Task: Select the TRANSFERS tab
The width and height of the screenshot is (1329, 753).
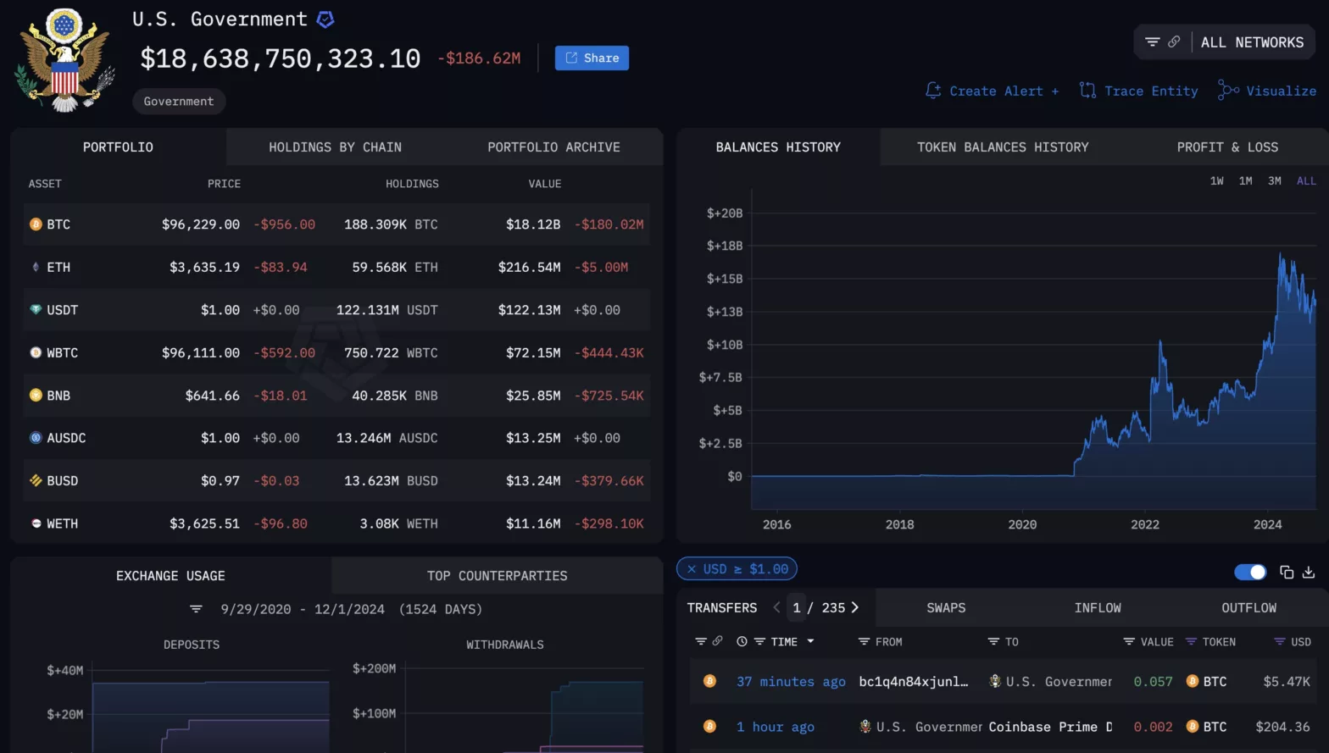Action: tap(722, 607)
